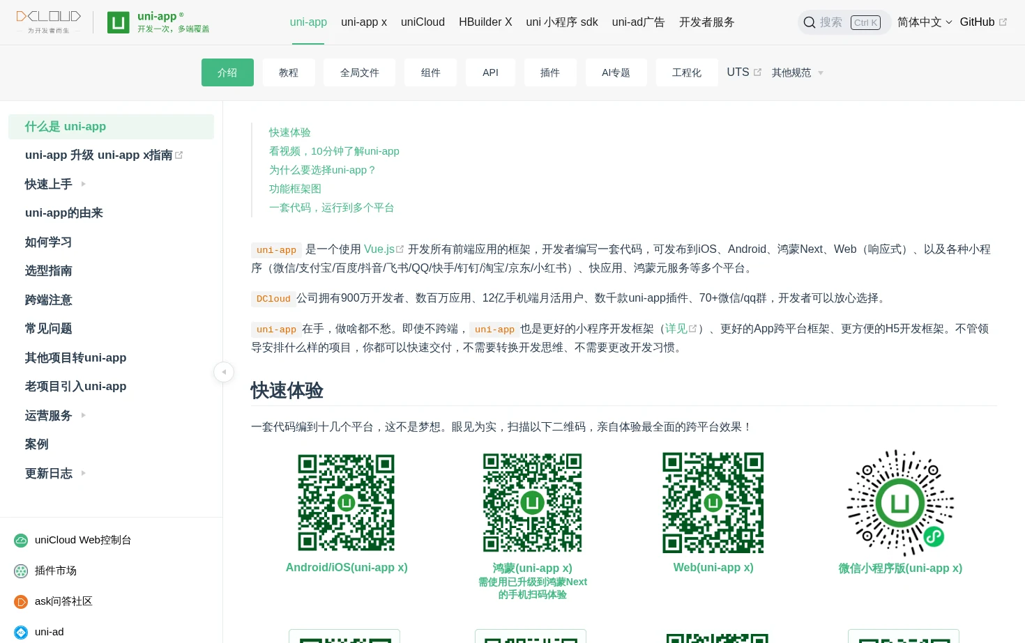This screenshot has width=1025, height=643.
Task: Click the Web(uni-app x) QR code image
Action: (713, 502)
